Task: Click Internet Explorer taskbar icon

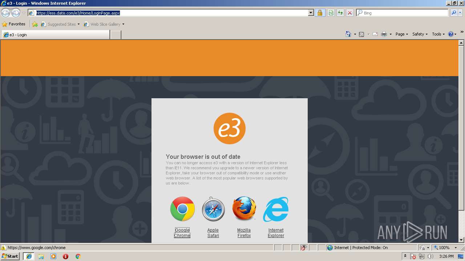Action: click(29, 256)
